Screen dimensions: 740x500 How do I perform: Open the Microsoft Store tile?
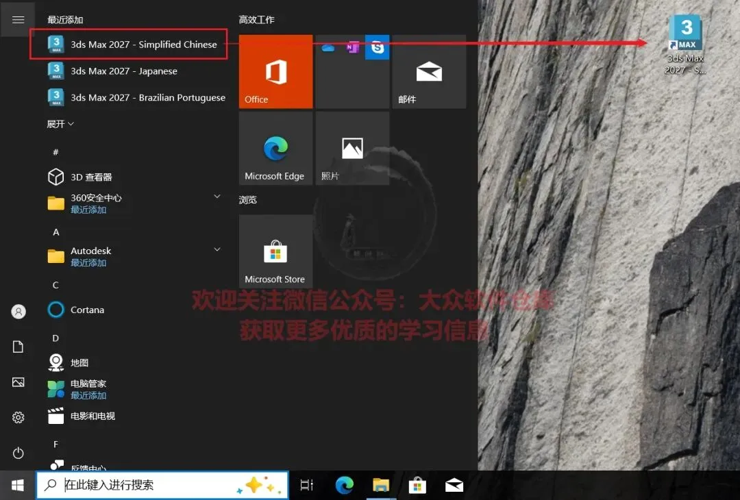[x=275, y=251]
